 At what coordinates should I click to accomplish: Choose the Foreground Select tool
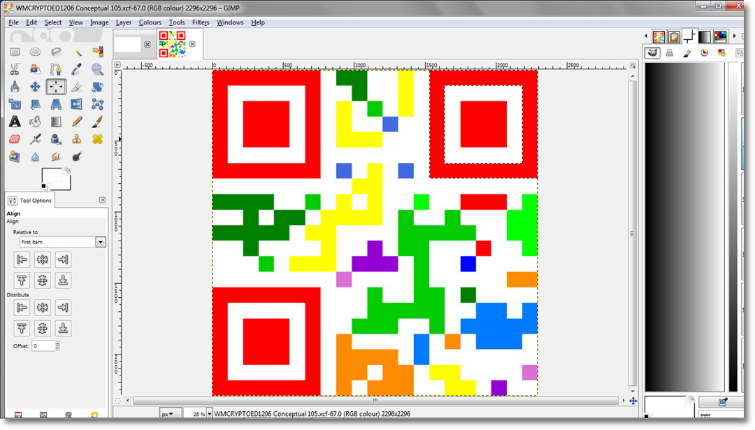click(35, 69)
